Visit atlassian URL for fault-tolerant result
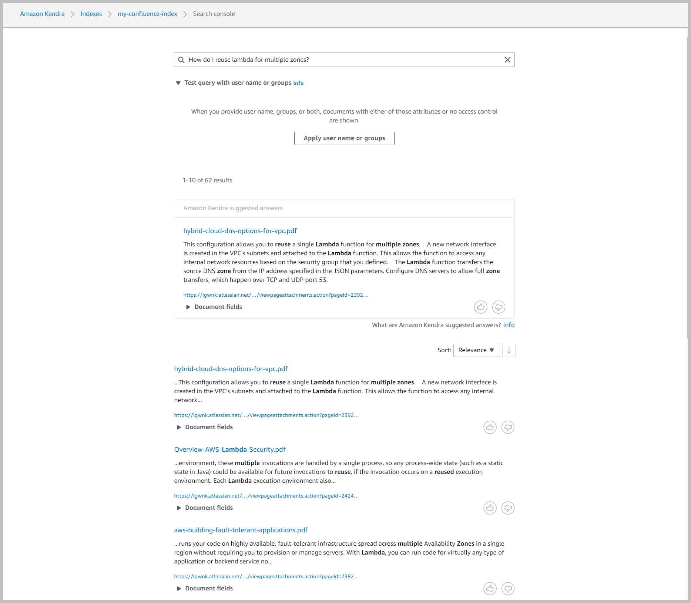691x603 pixels. click(x=266, y=577)
